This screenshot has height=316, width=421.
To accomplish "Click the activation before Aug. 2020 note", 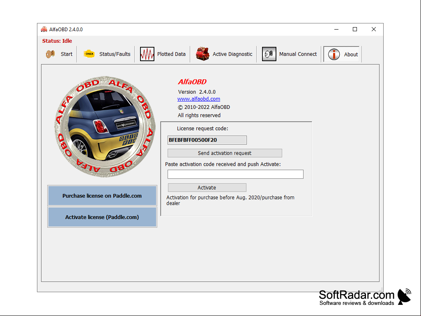I will click(x=230, y=200).
